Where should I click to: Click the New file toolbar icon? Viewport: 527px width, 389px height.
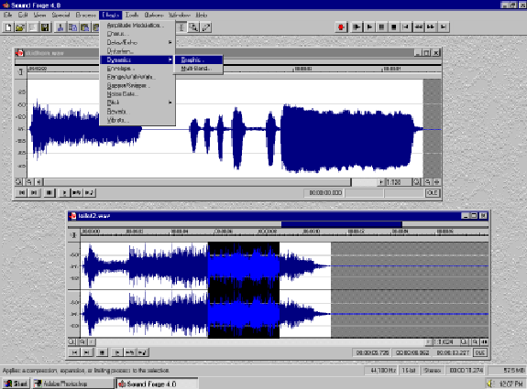point(8,27)
